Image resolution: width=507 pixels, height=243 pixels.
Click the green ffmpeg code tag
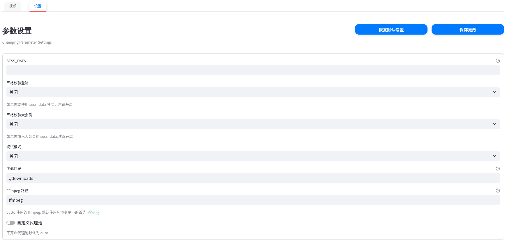93,213
